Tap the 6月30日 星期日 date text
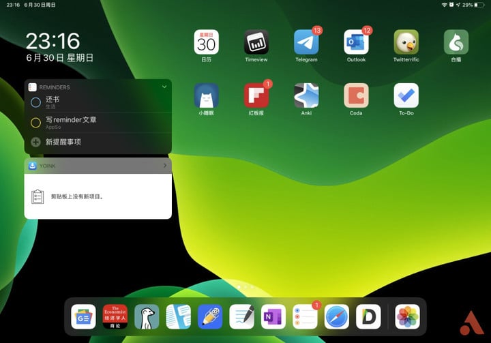 coord(60,58)
